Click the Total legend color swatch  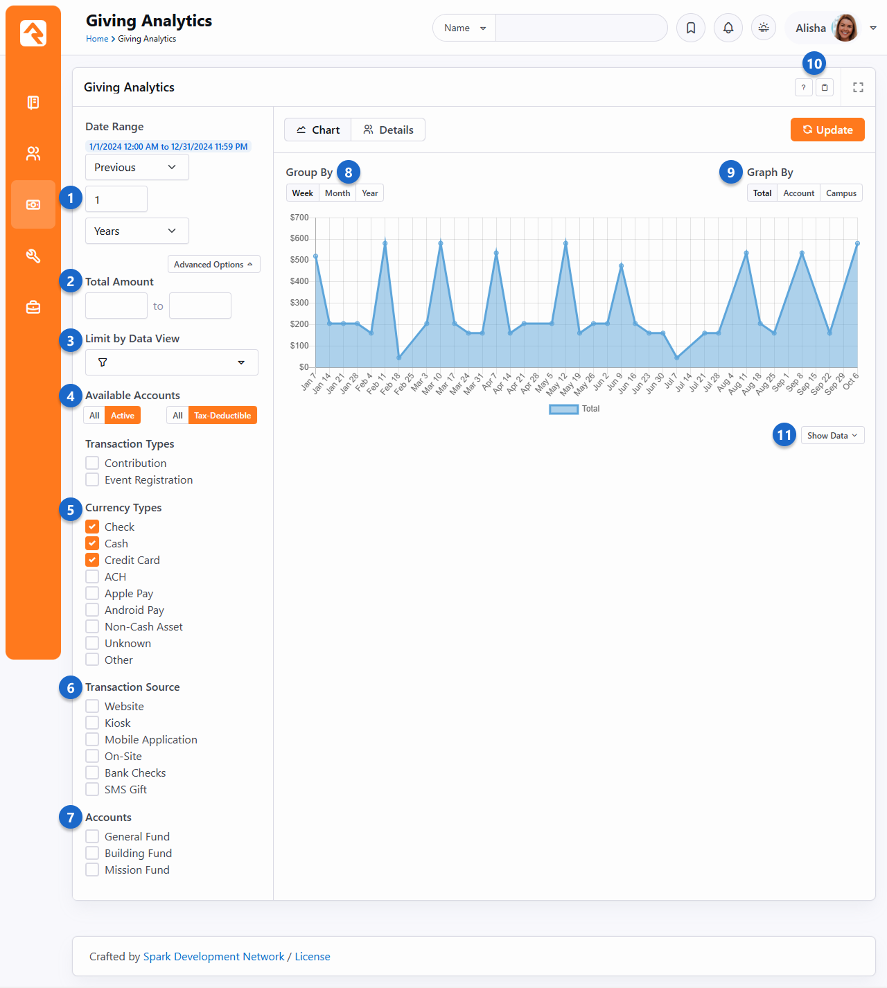click(x=563, y=409)
